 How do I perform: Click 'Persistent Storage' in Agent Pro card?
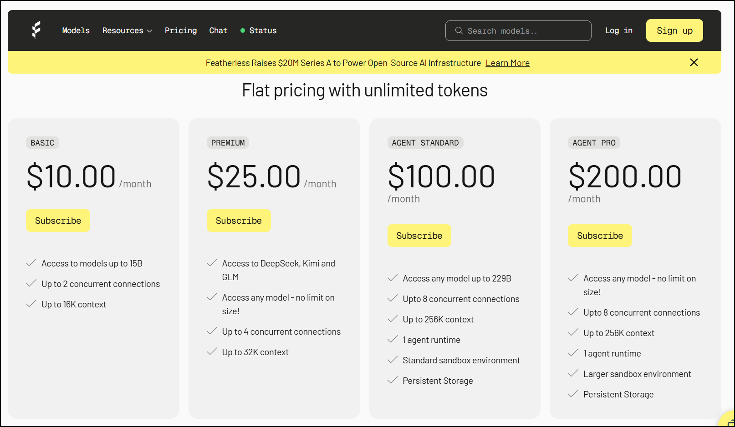tap(618, 394)
